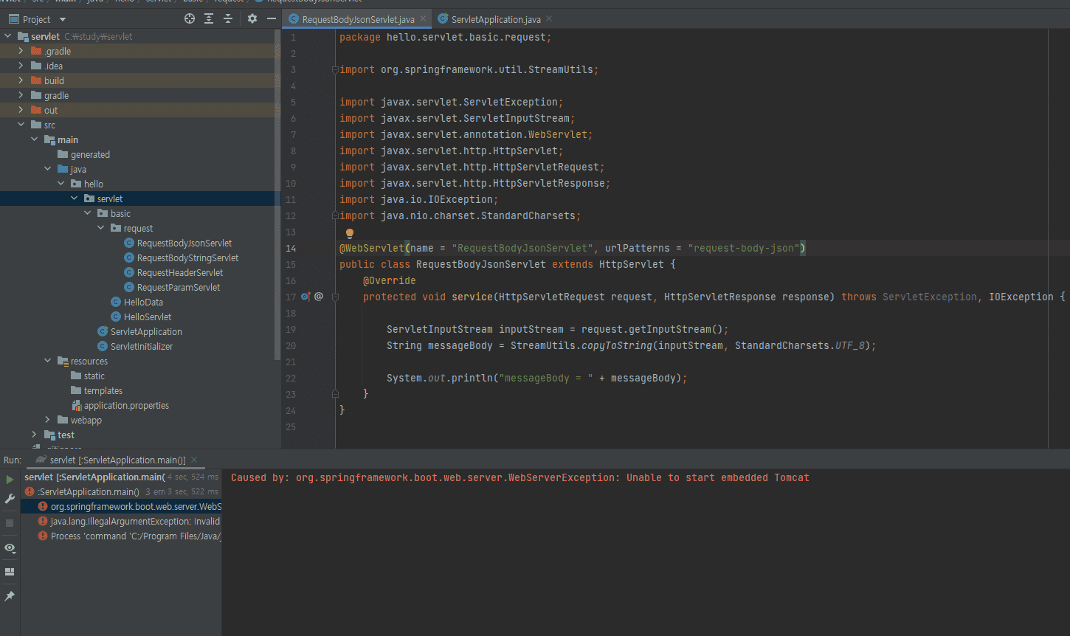Open Project panel gear settings
Viewport: 1070px width, 636px height.
click(x=252, y=19)
